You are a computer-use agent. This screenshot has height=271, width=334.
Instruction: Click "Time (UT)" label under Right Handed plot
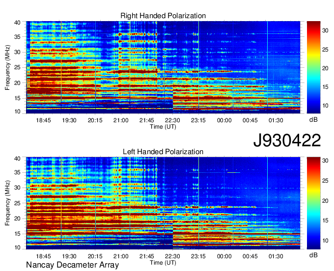pyautogui.click(x=163, y=127)
